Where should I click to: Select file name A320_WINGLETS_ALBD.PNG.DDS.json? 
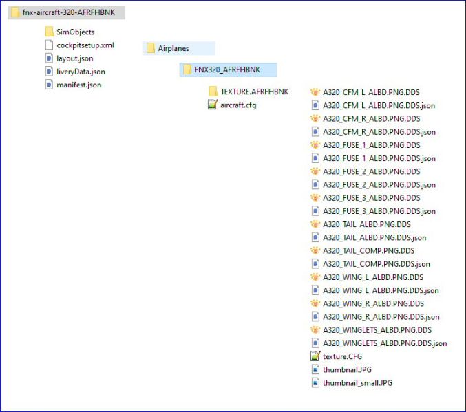tap(385, 343)
